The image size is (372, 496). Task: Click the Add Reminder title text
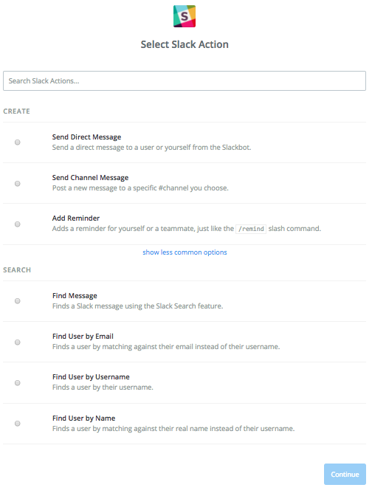pyautogui.click(x=76, y=218)
